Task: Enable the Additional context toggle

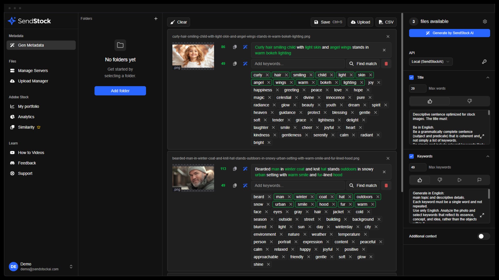Action: tap(483, 236)
